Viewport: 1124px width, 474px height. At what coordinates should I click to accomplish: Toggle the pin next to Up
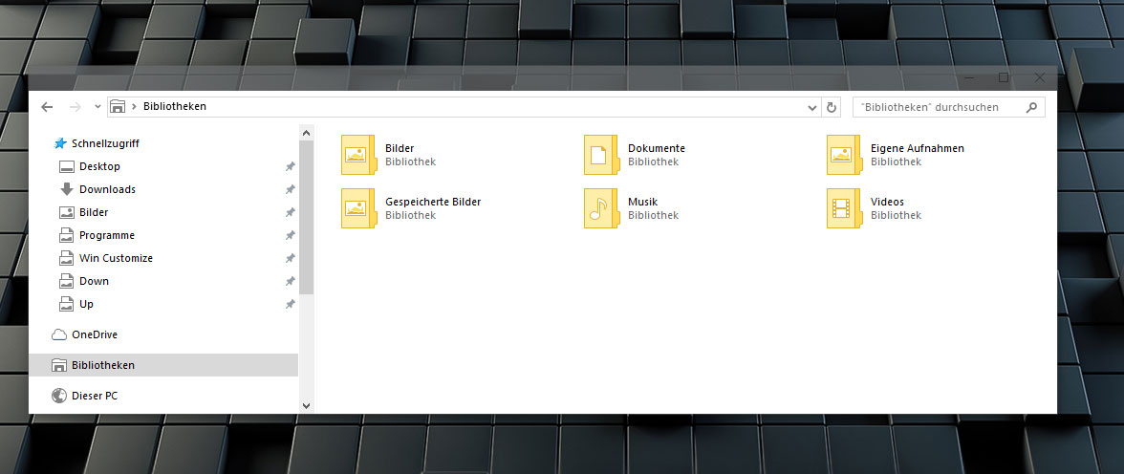[290, 304]
